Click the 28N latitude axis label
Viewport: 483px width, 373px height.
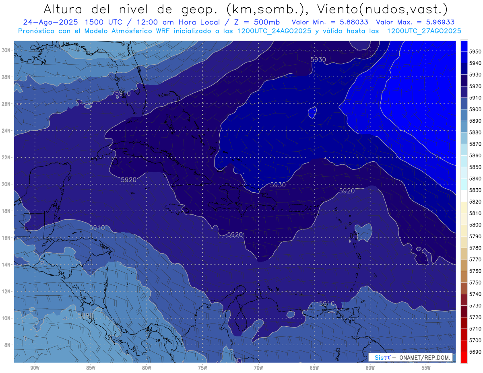click(x=6, y=77)
